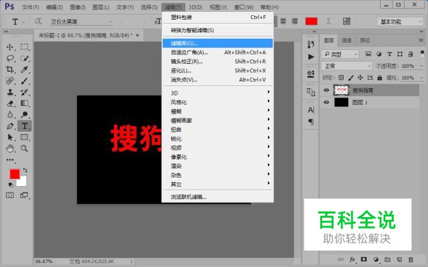Image resolution: width=428 pixels, height=267 pixels.
Task: Filter layers by pixel type
Action: (368, 54)
